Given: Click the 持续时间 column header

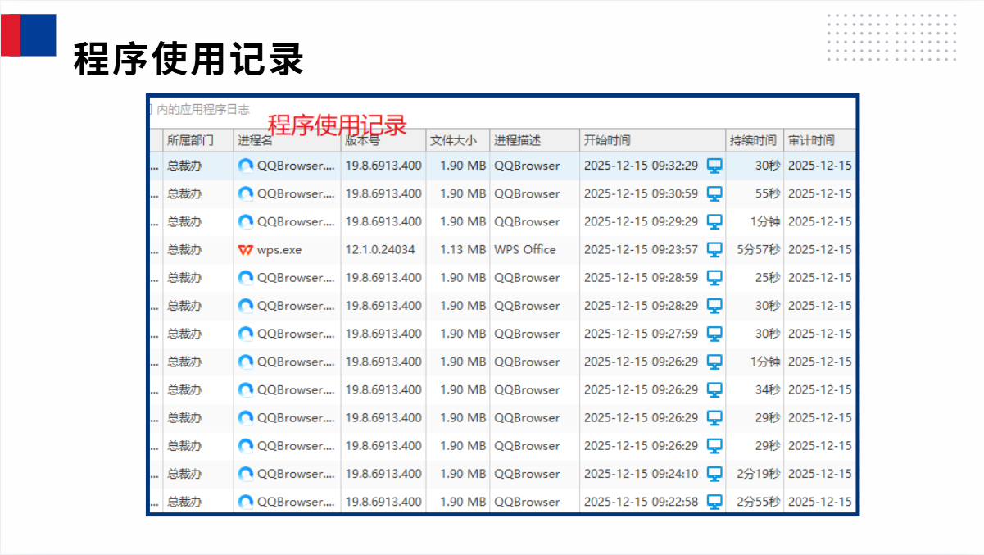Looking at the screenshot, I should [x=753, y=141].
